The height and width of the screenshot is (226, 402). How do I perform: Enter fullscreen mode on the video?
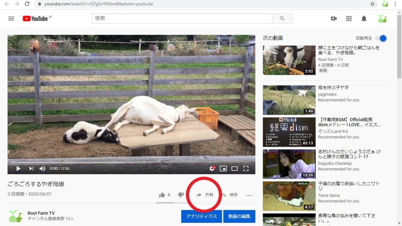pyautogui.click(x=246, y=169)
